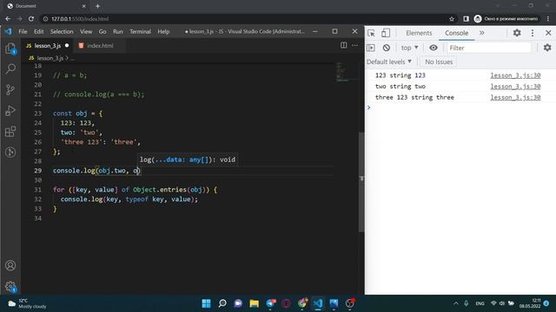The width and height of the screenshot is (556, 312).
Task: Open lesson_3.js:30 link for '123 string 123'
Action: coord(515,75)
